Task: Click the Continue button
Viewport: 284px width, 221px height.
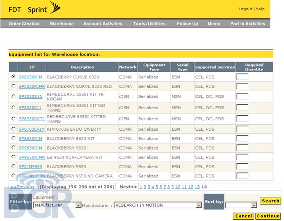Action: (x=268, y=216)
